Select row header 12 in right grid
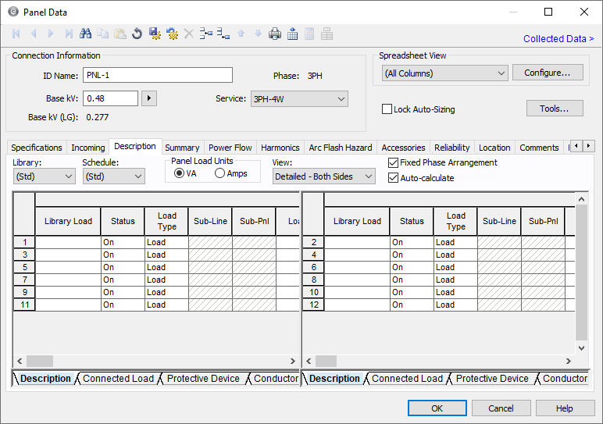Screen dimensions: 603x424 (x=314, y=305)
